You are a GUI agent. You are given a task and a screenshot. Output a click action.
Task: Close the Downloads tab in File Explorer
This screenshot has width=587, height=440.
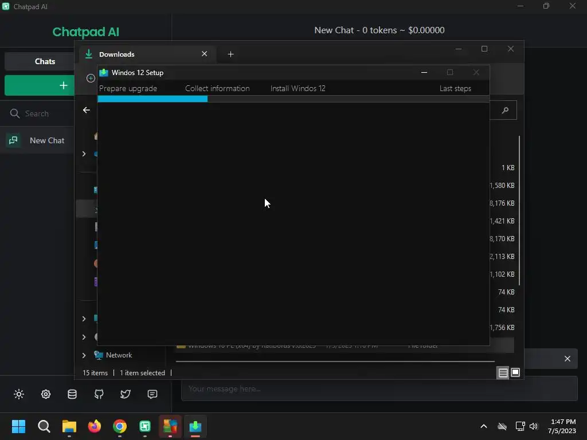[x=205, y=54]
